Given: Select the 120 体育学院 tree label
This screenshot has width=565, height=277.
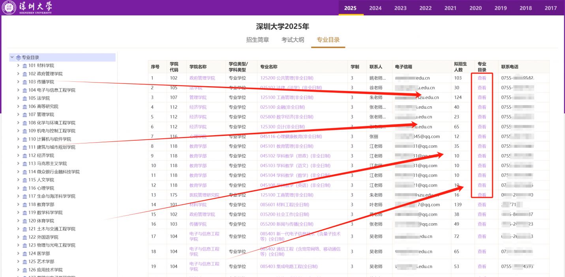Looking at the screenshot, I should [41, 221].
